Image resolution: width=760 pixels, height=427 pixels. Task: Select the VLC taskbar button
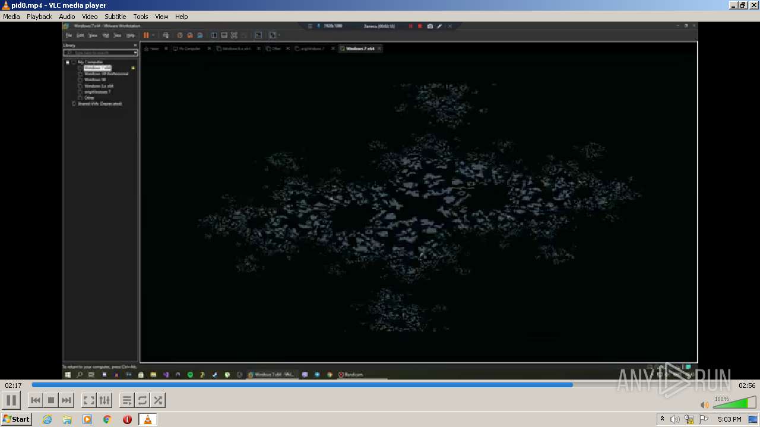[147, 419]
